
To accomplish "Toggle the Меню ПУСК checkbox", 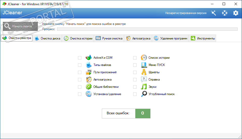I will coord(135,65).
